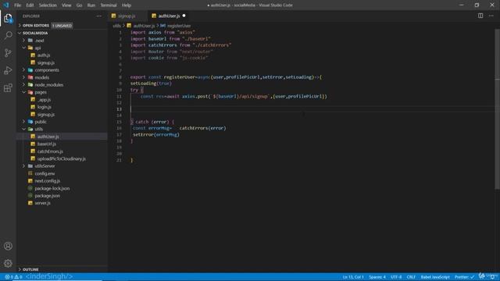Viewport: 500px width, 281px height.
Task: Open Run menu
Action: (x=91, y=5)
